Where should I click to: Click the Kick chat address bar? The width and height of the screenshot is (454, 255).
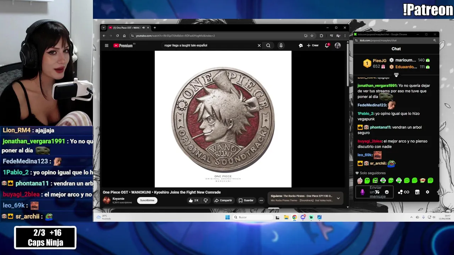pos(395,40)
